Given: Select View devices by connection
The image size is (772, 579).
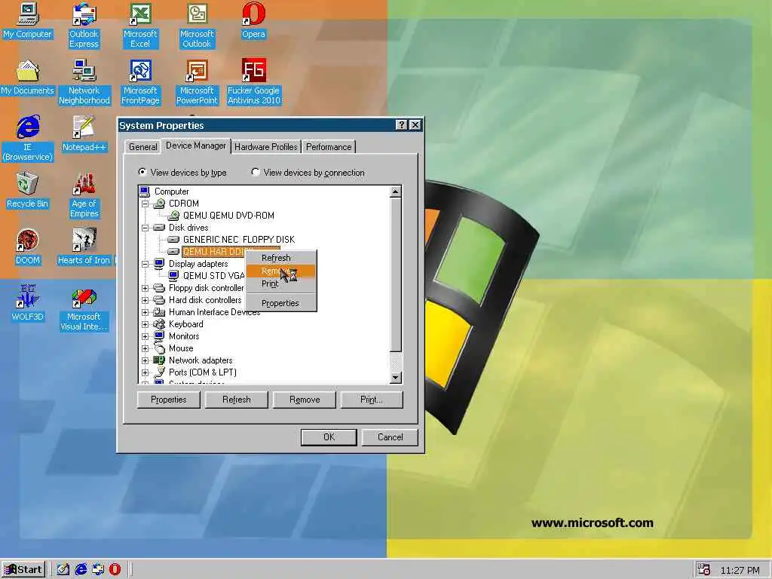Looking at the screenshot, I should (x=308, y=173).
